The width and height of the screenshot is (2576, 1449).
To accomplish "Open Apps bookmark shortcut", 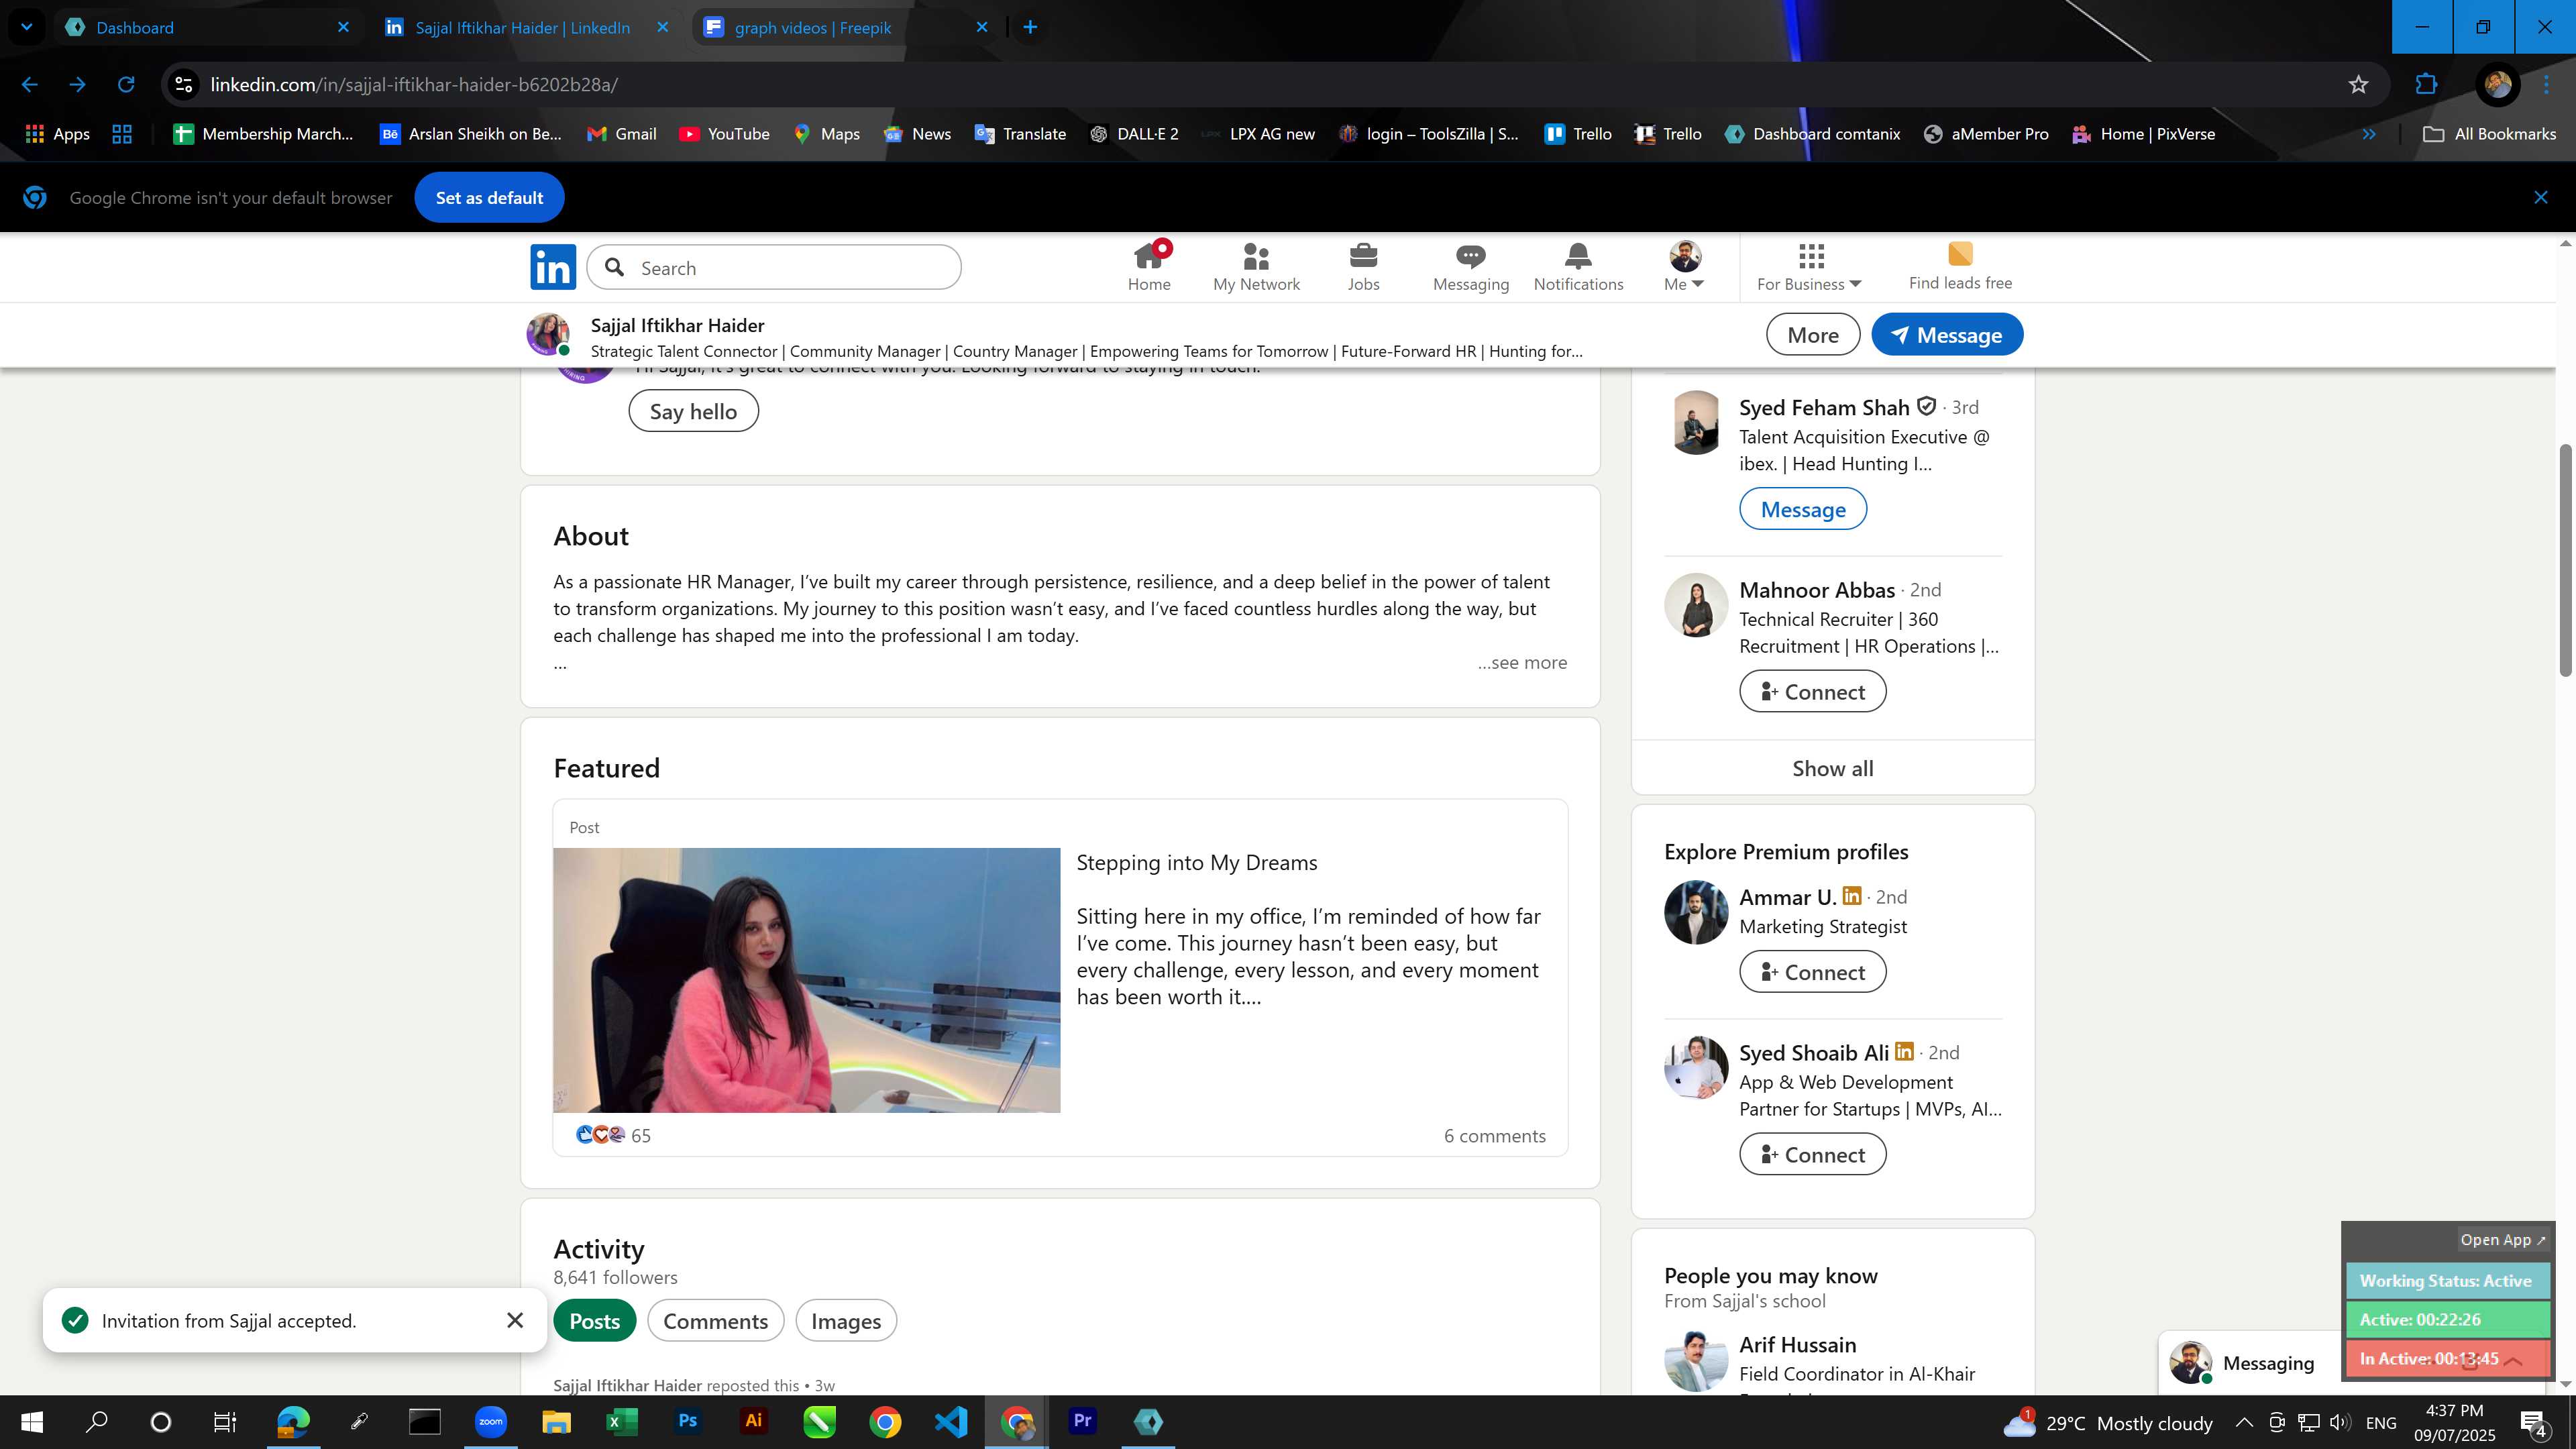I will (57, 134).
